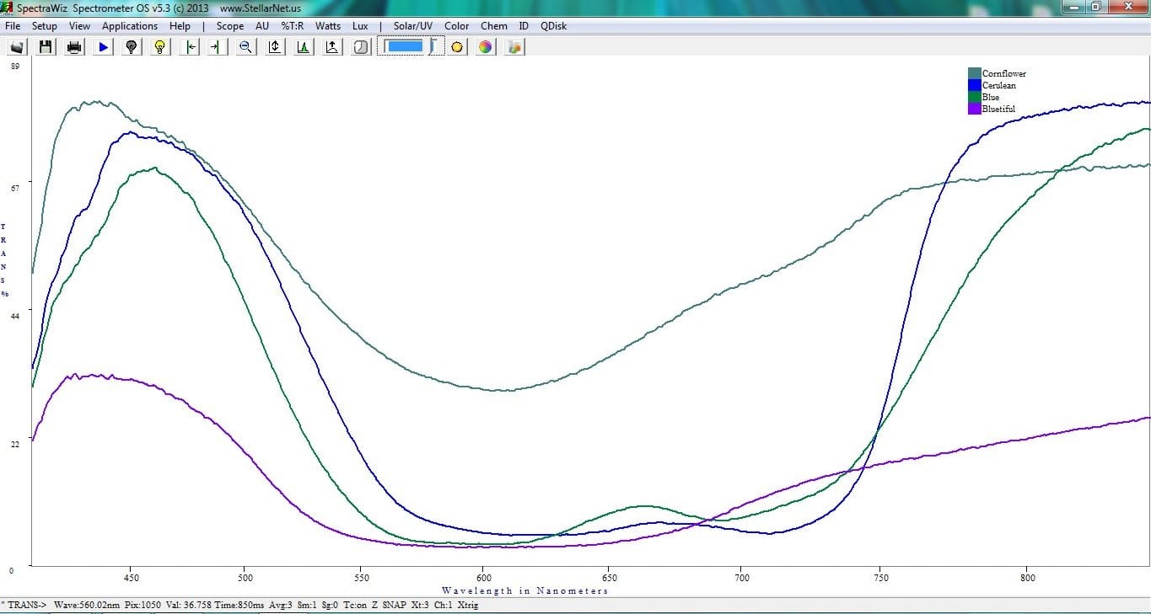Viewport: 1151px width, 614px height.
Task: Click the rainbow color wheel icon
Action: pos(486,47)
